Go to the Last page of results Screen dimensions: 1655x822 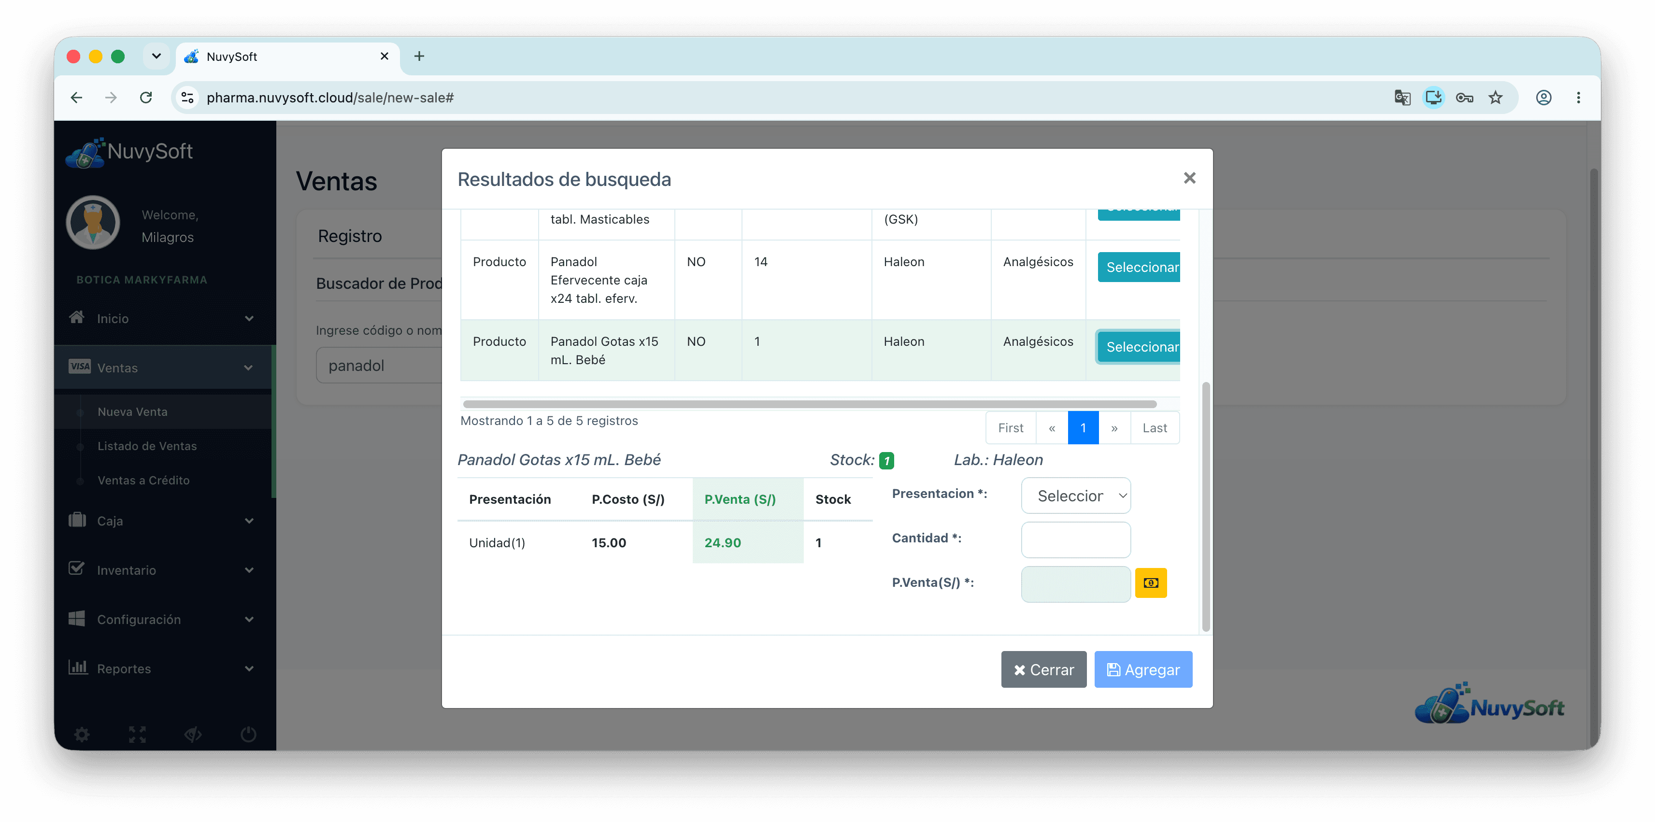(x=1155, y=428)
